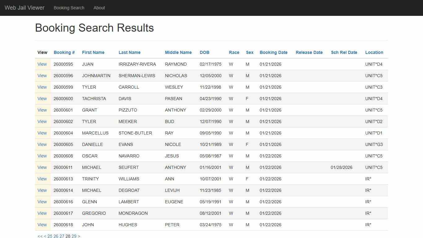The image size is (423, 238).
Task: Open the About page
Action: click(x=99, y=8)
